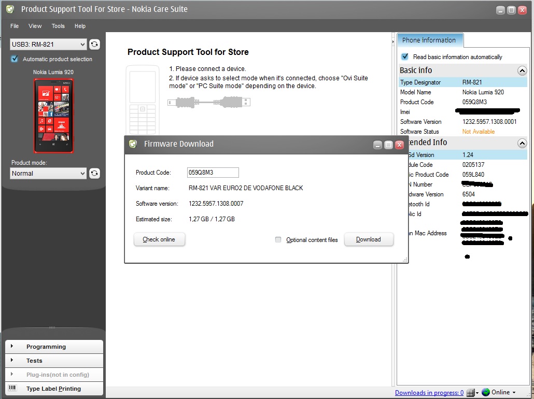Select the Nokia Lumia 920 phone image
The height and width of the screenshot is (399, 534).
click(x=53, y=116)
